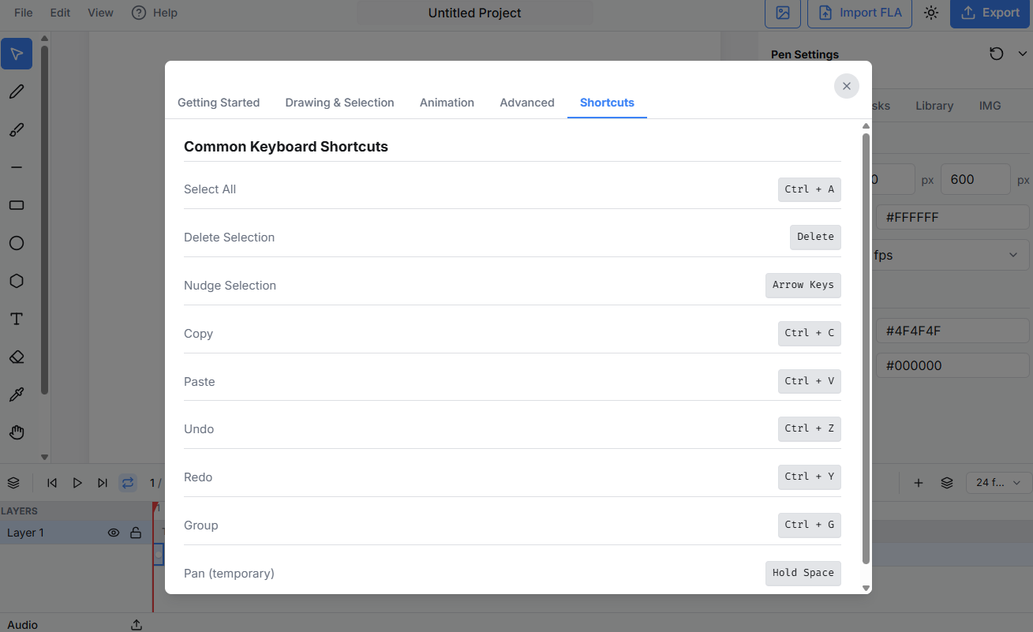1033x632 pixels.
Task: Switch to the Animation help tab
Action: (447, 103)
